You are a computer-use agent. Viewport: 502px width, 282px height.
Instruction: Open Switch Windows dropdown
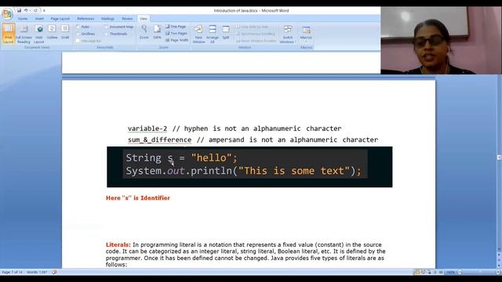click(x=288, y=34)
